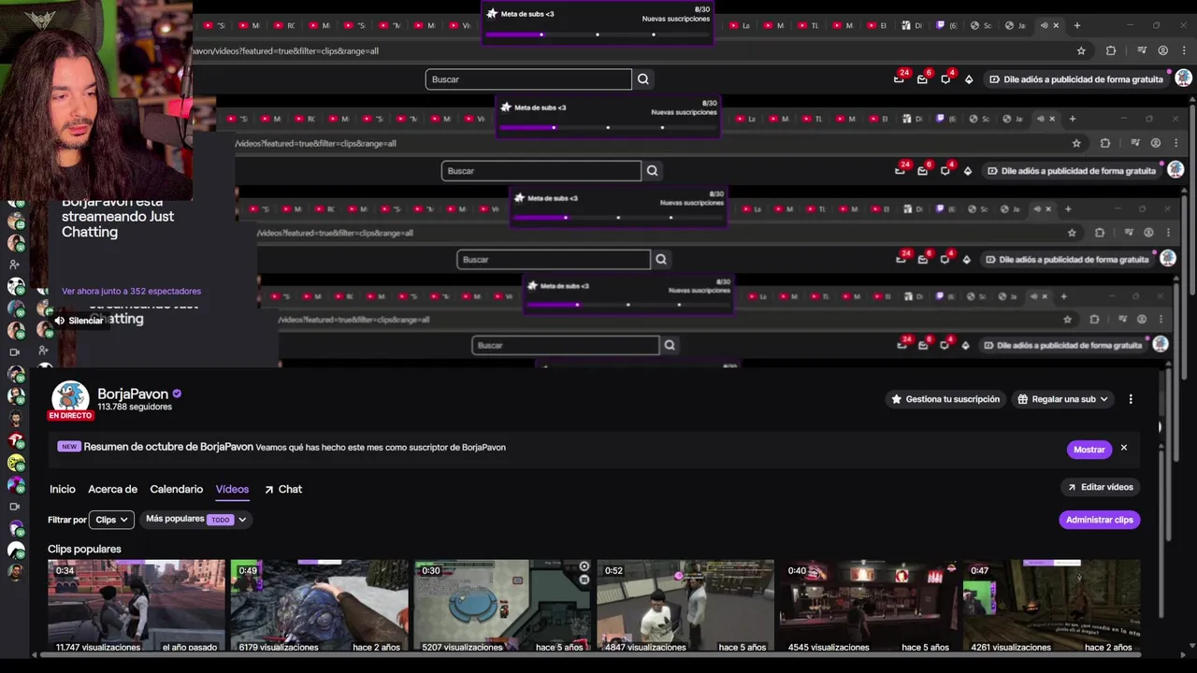This screenshot has width=1197, height=673.
Task: Dismiss the Resumen de octubre banner
Action: click(x=1124, y=449)
